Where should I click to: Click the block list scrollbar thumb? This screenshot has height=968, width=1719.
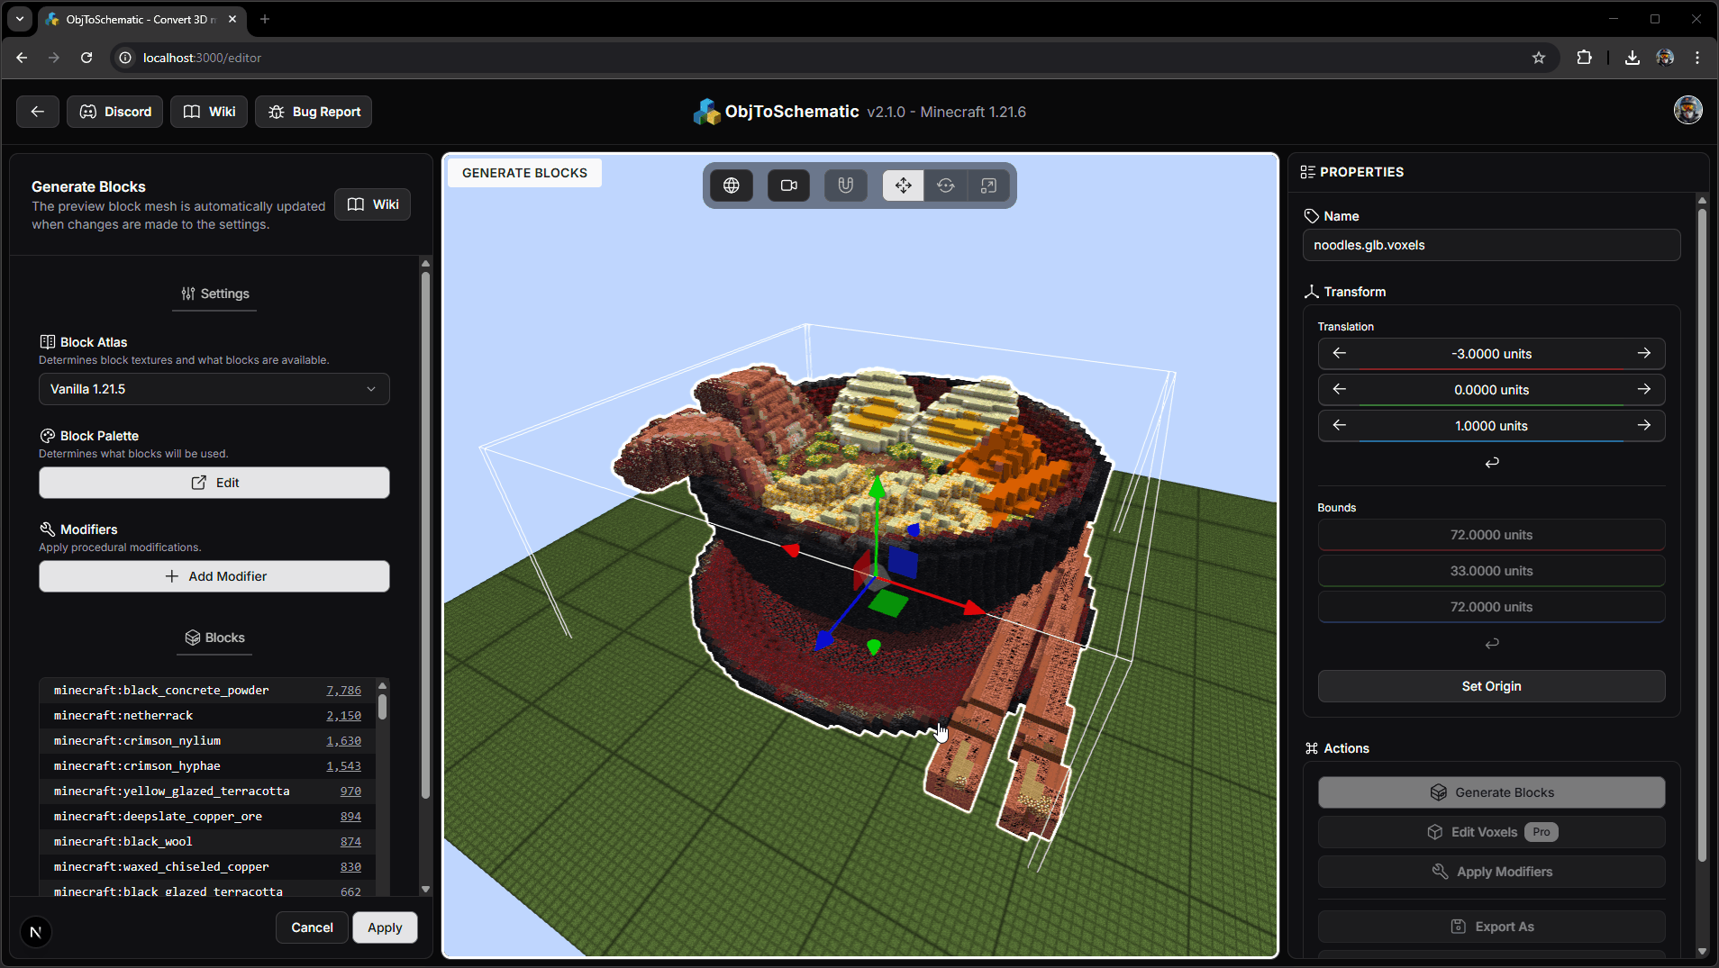tap(382, 705)
